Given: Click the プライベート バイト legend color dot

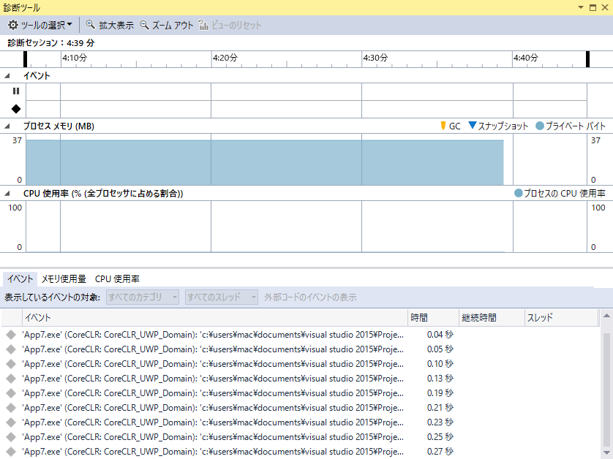Looking at the screenshot, I should (540, 126).
